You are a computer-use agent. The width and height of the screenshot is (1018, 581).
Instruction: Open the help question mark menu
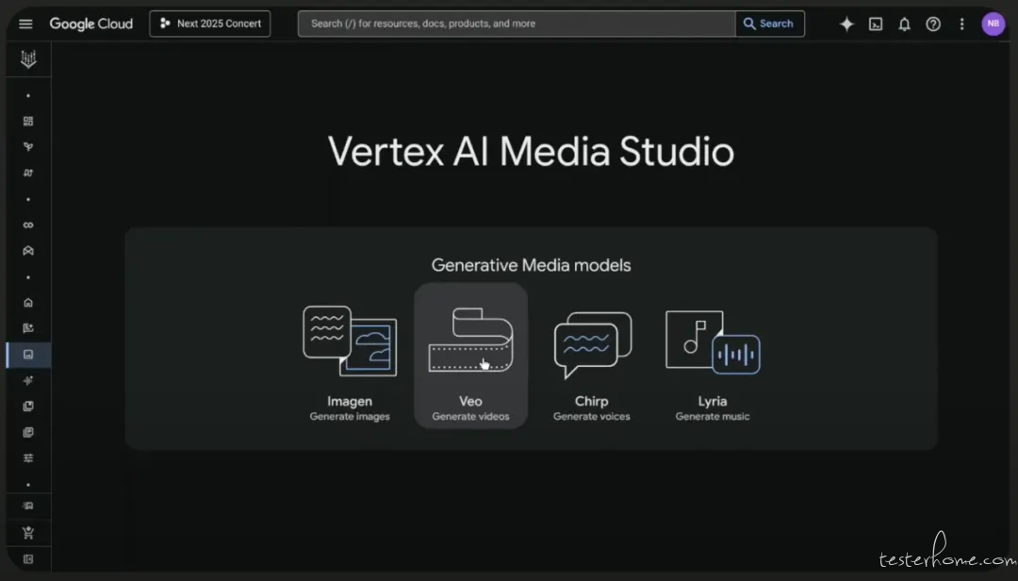pos(933,24)
